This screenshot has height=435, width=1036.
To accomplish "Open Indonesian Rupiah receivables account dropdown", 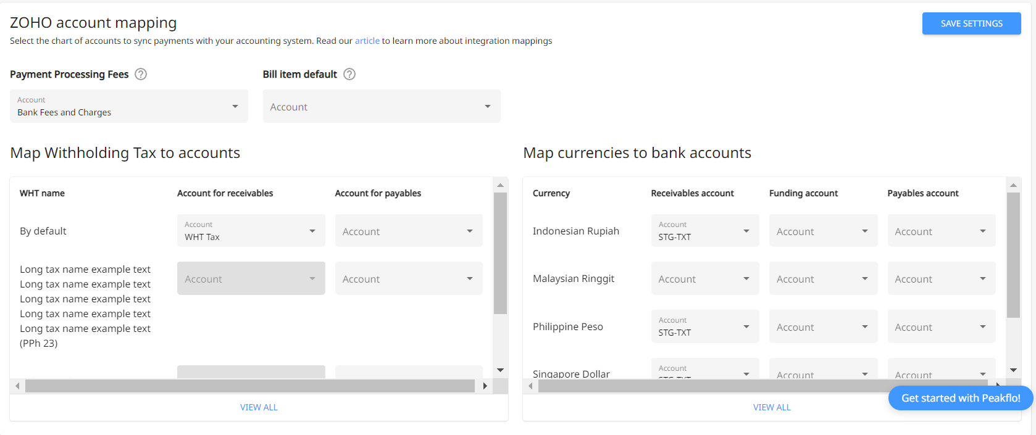I will point(705,231).
